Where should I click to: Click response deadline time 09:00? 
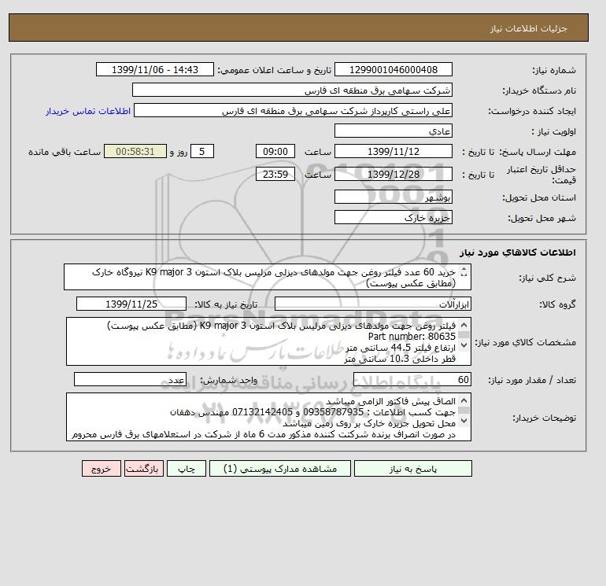point(275,152)
